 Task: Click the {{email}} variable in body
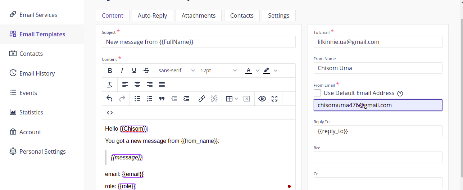click(133, 174)
